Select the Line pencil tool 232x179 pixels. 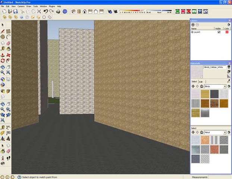3,31
